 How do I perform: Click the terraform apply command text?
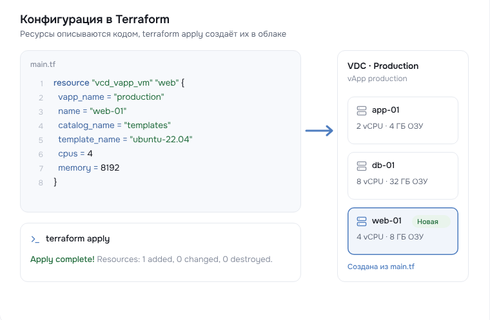click(78, 239)
